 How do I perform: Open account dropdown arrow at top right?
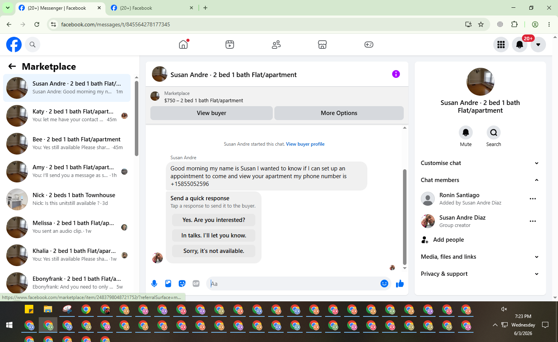tap(538, 45)
